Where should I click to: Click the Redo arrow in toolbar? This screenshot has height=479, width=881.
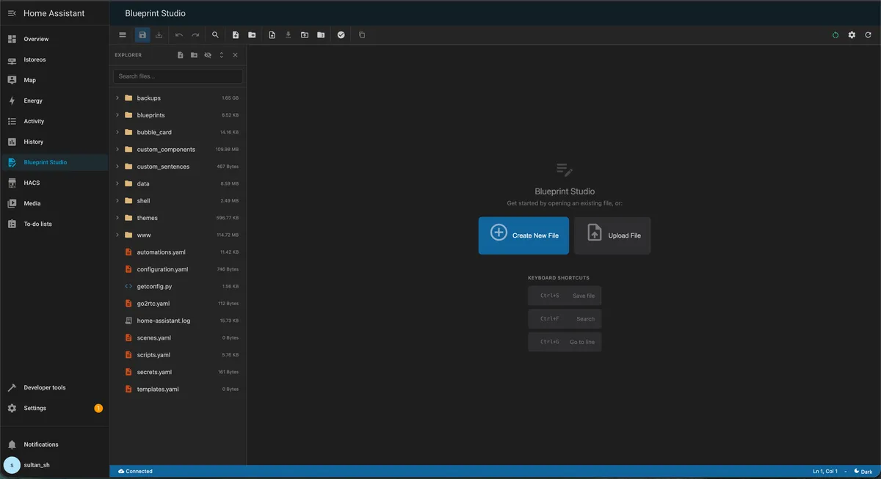[x=195, y=35]
